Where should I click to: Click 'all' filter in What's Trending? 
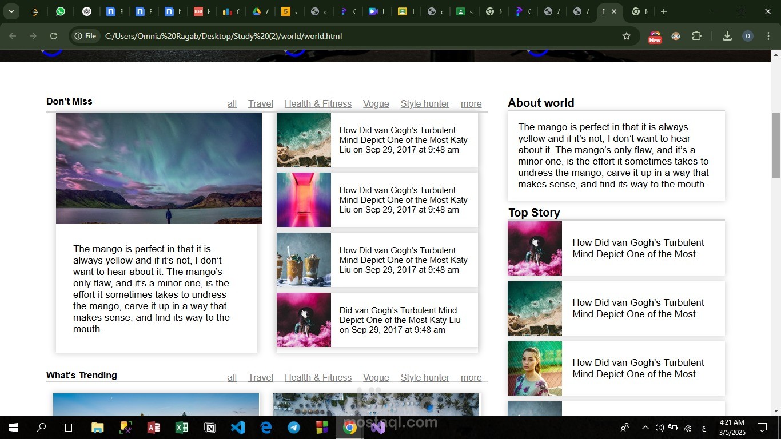point(232,377)
